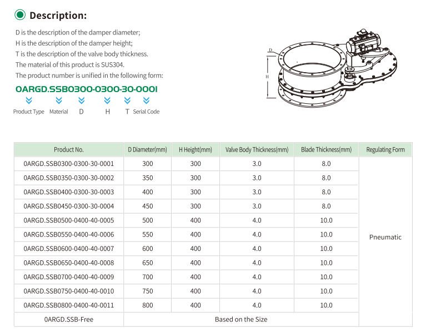Click the Regulating Form column header
This screenshot has height=333, width=426.
[385, 150]
